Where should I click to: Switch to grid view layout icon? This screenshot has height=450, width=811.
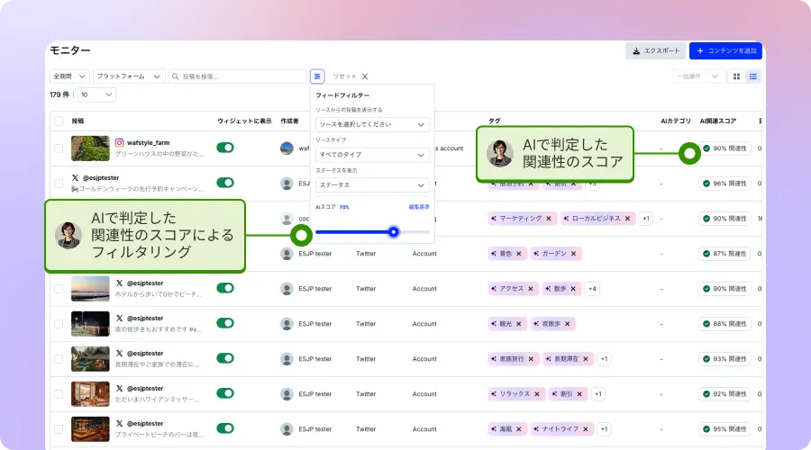pos(736,76)
